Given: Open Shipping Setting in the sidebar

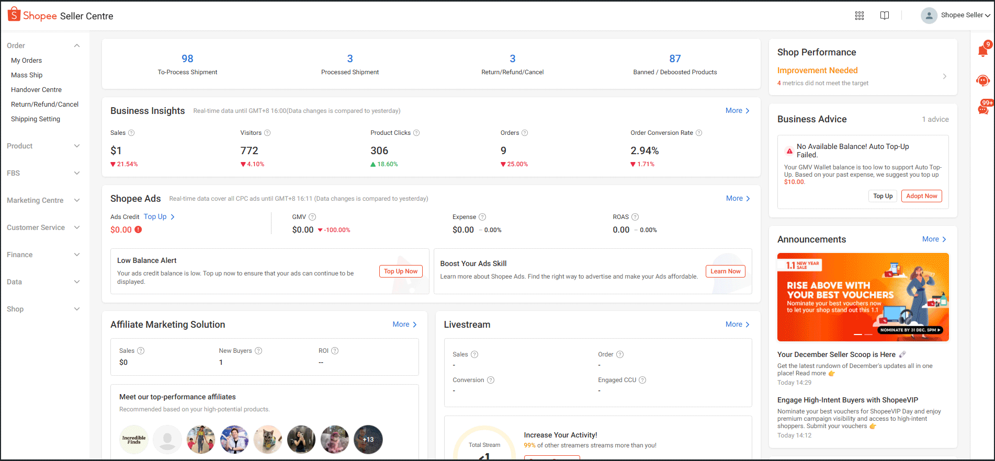Looking at the screenshot, I should click(x=36, y=119).
